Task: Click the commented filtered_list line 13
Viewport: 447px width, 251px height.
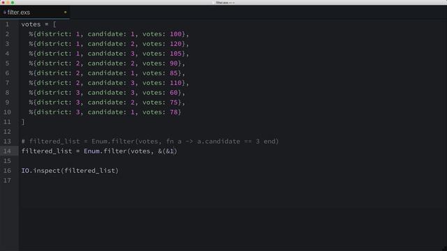Action: click(150, 142)
